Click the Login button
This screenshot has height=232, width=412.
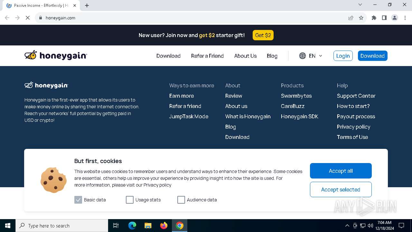[343, 56]
